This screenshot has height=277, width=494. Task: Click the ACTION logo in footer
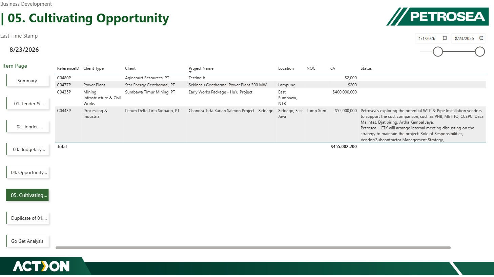[x=41, y=266]
